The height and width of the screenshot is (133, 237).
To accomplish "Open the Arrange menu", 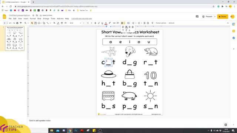I will coord(46,18).
